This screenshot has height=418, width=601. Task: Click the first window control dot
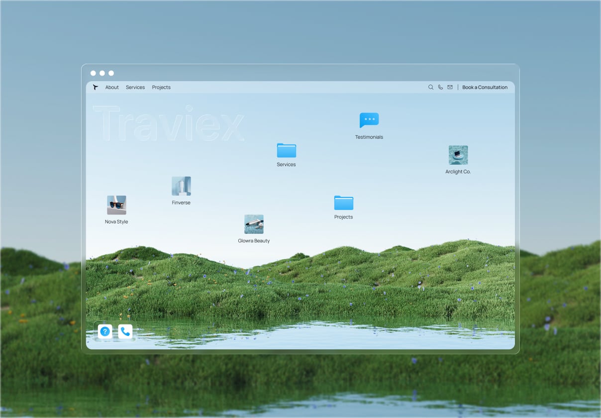(x=93, y=73)
